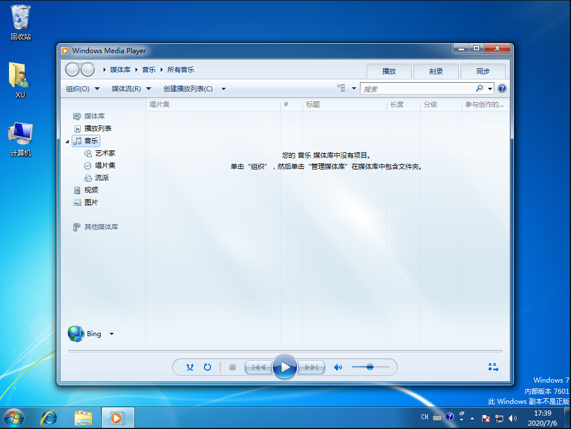The height and width of the screenshot is (429, 571).
Task: Click the Stop playback icon
Action: coord(232,367)
